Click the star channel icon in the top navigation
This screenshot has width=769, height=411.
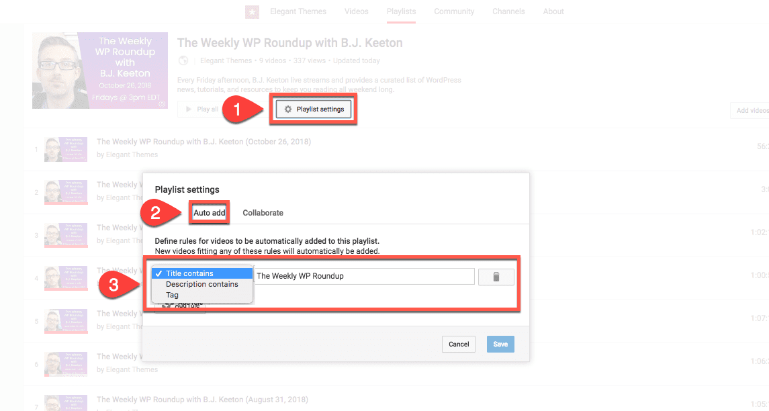click(251, 11)
